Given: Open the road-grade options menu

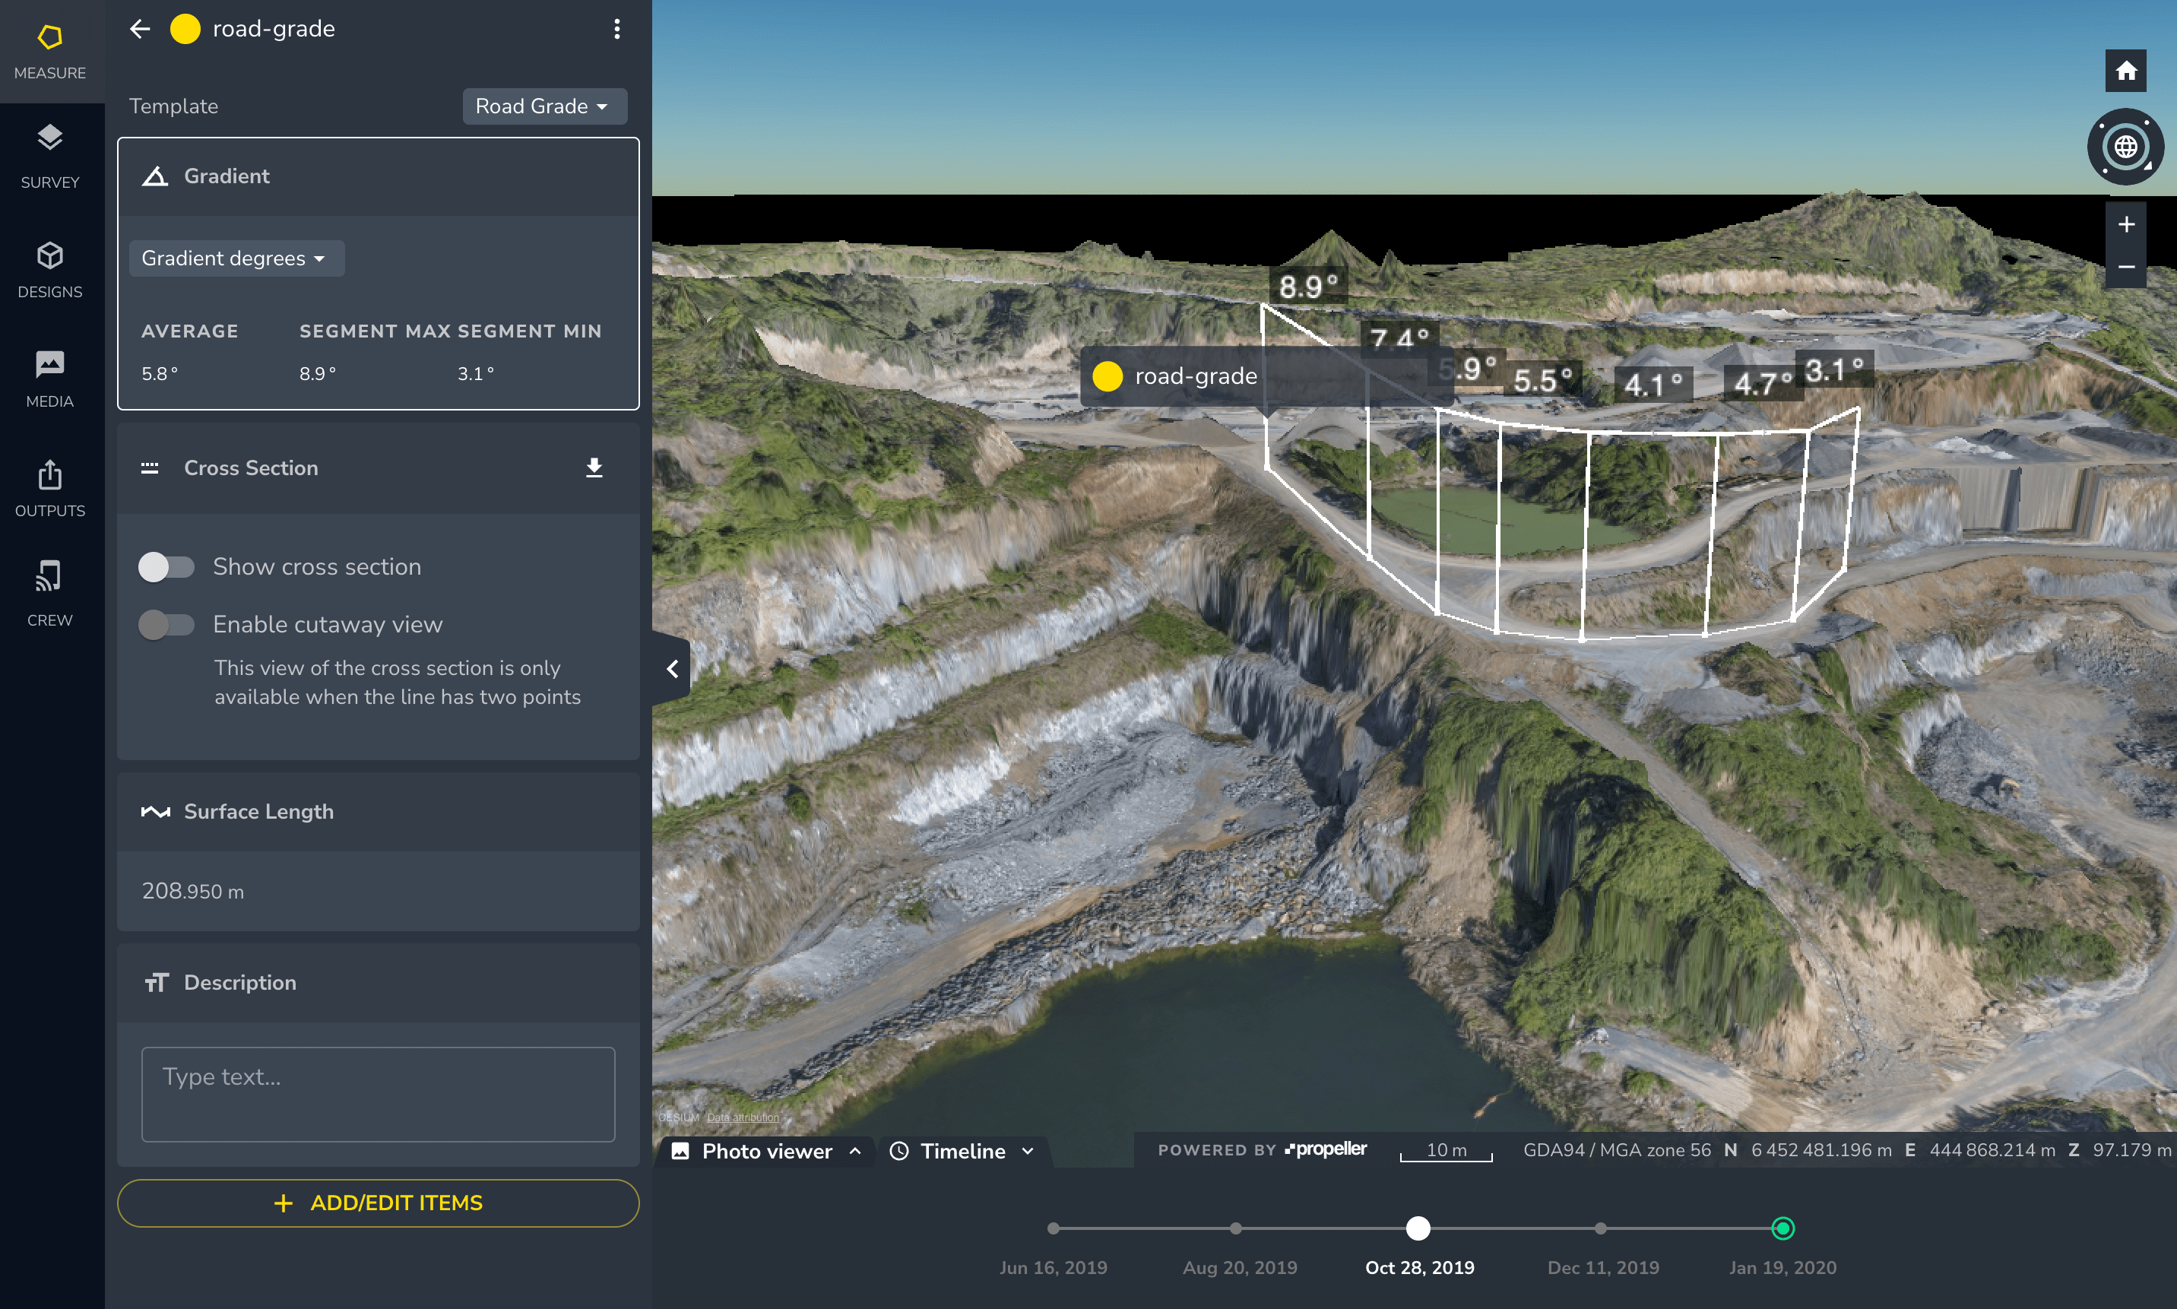Looking at the screenshot, I should (616, 29).
